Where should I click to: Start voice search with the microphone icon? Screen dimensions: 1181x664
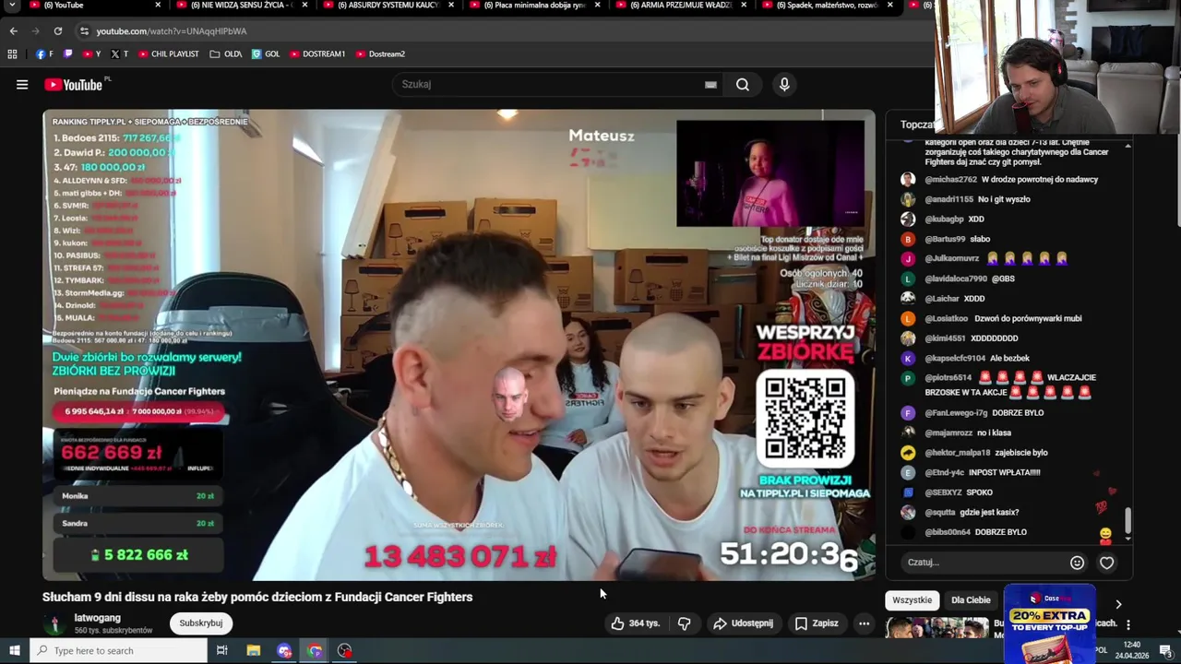pyautogui.click(x=784, y=85)
